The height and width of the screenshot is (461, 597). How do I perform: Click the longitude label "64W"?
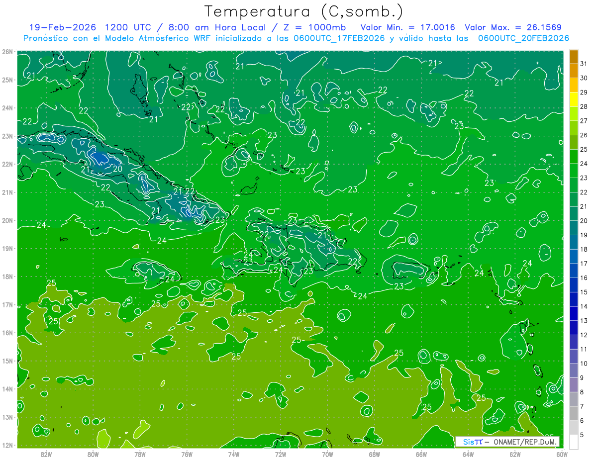(468, 454)
